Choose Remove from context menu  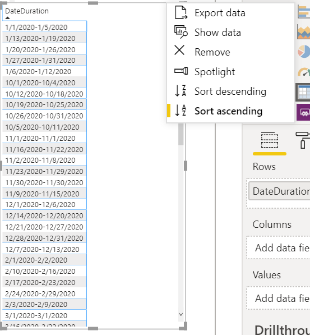[x=230, y=52]
